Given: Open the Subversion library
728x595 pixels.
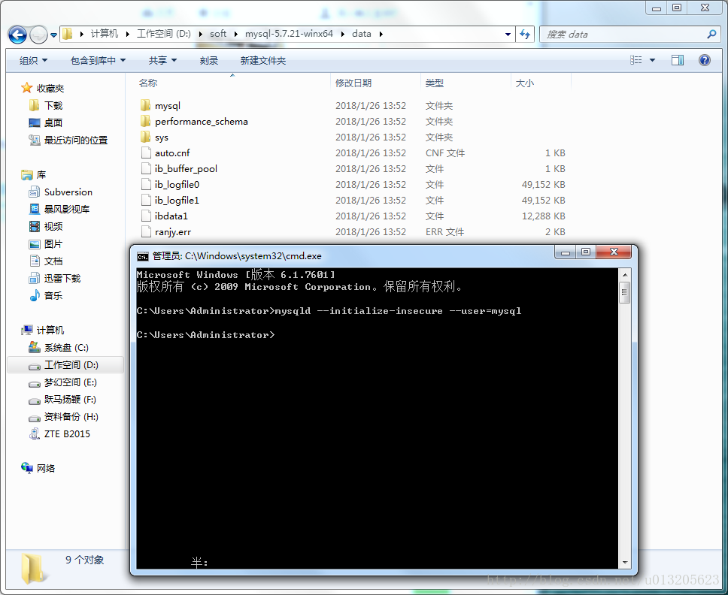Looking at the screenshot, I should tap(68, 192).
